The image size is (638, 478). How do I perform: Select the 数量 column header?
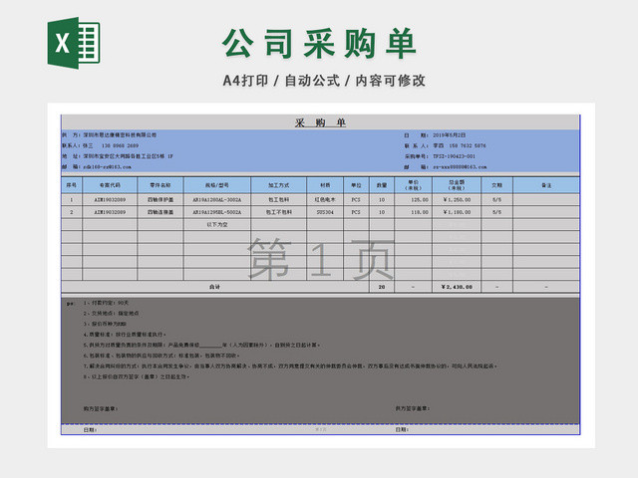pyautogui.click(x=382, y=185)
